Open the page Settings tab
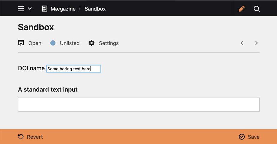 [109, 43]
